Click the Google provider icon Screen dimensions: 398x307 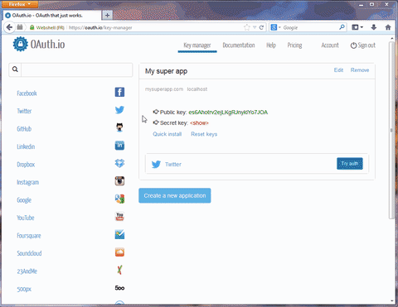point(119,199)
